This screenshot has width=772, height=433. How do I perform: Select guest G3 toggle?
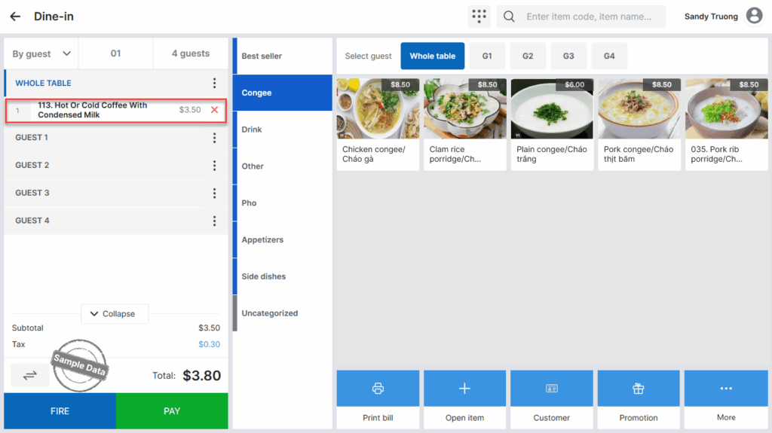click(568, 56)
